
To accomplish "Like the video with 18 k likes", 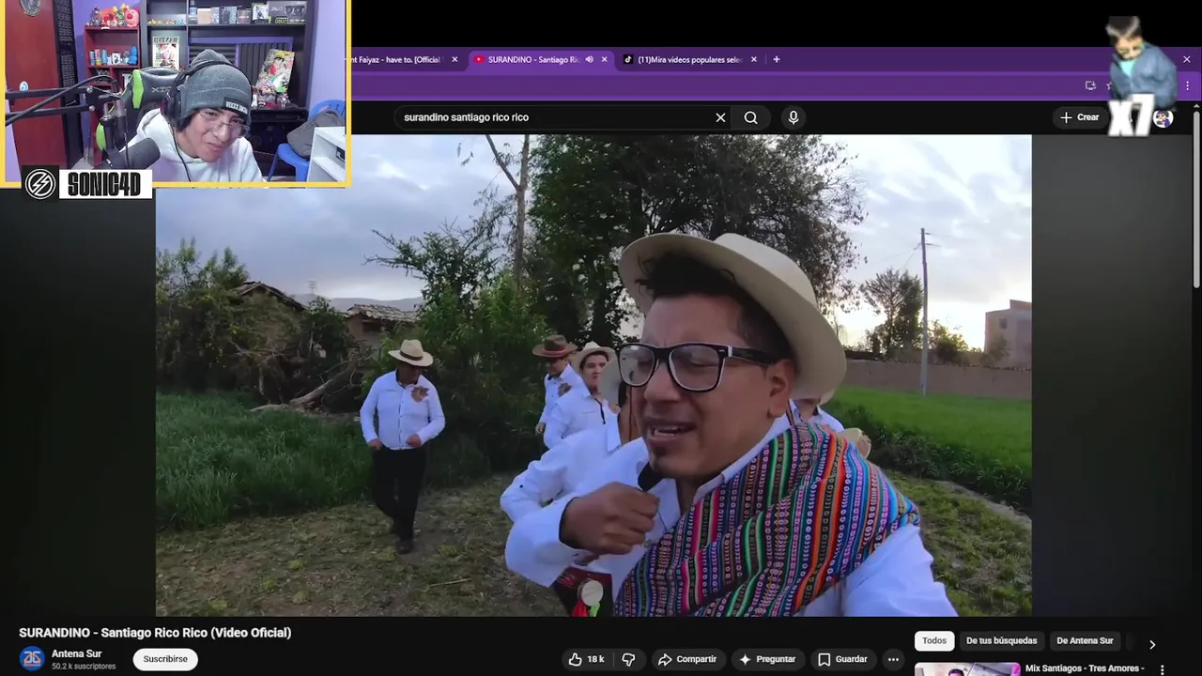I will 586,659.
